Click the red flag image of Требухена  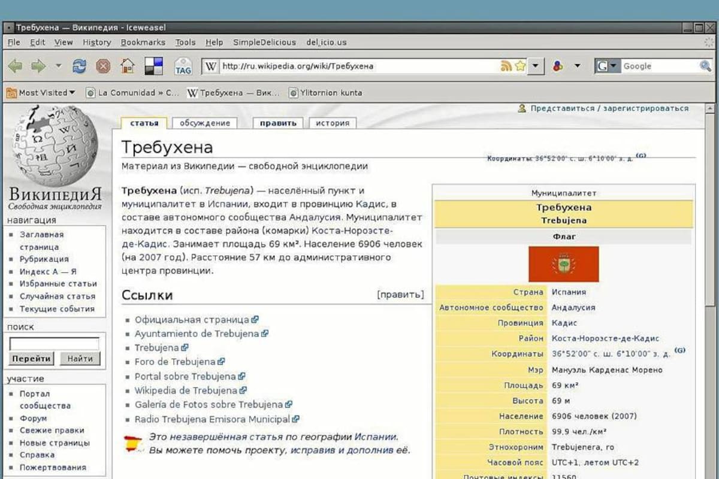pos(563,263)
